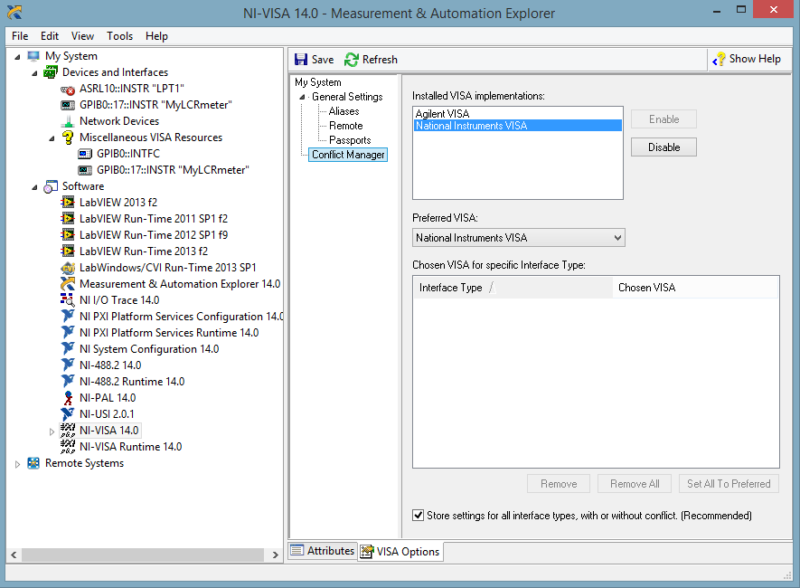Click the Measurement & Automation Explorer 14.0 icon
This screenshot has width=800, height=588.
coord(68,284)
